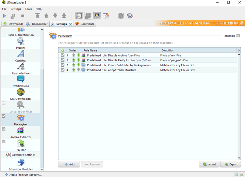Stop all downloads with stop icon
Viewport: 245px width, 177px height.
(x=22, y=16)
